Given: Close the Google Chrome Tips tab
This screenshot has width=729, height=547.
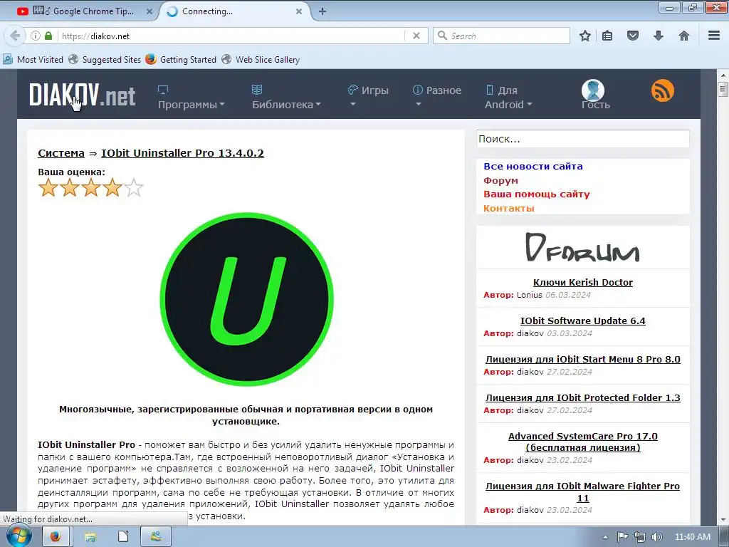Looking at the screenshot, I should tap(150, 11).
